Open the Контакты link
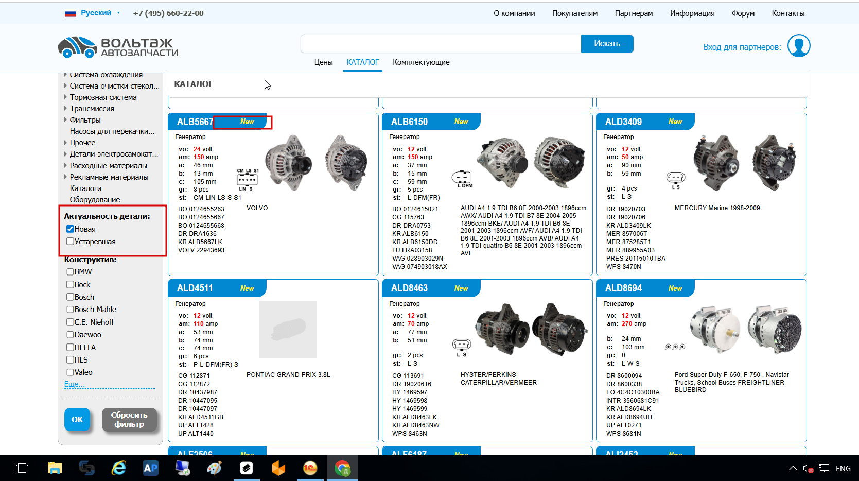This screenshot has width=859, height=481. (x=788, y=13)
